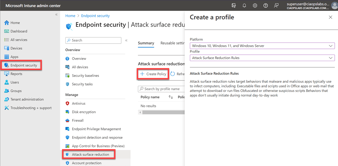Click the Security baselines icon
Image resolution: width=338 pixels, height=166 pixels.
(67, 76)
